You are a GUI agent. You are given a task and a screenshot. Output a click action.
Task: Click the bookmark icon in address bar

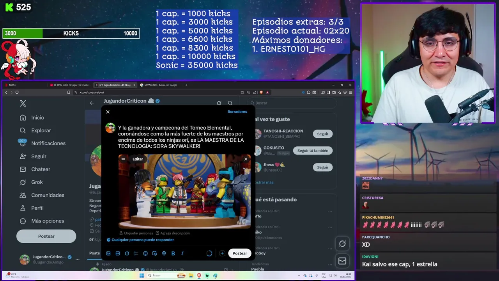[69, 92]
